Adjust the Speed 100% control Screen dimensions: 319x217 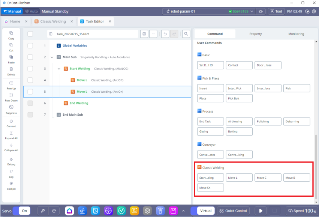[301, 211]
